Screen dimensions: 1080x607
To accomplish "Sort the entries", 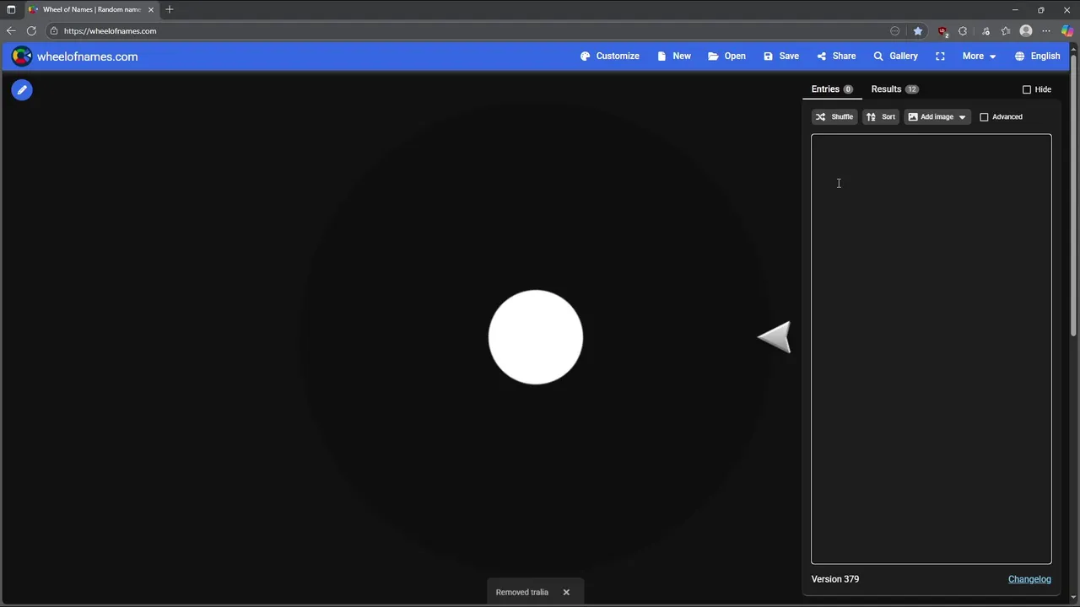I will coord(881,117).
